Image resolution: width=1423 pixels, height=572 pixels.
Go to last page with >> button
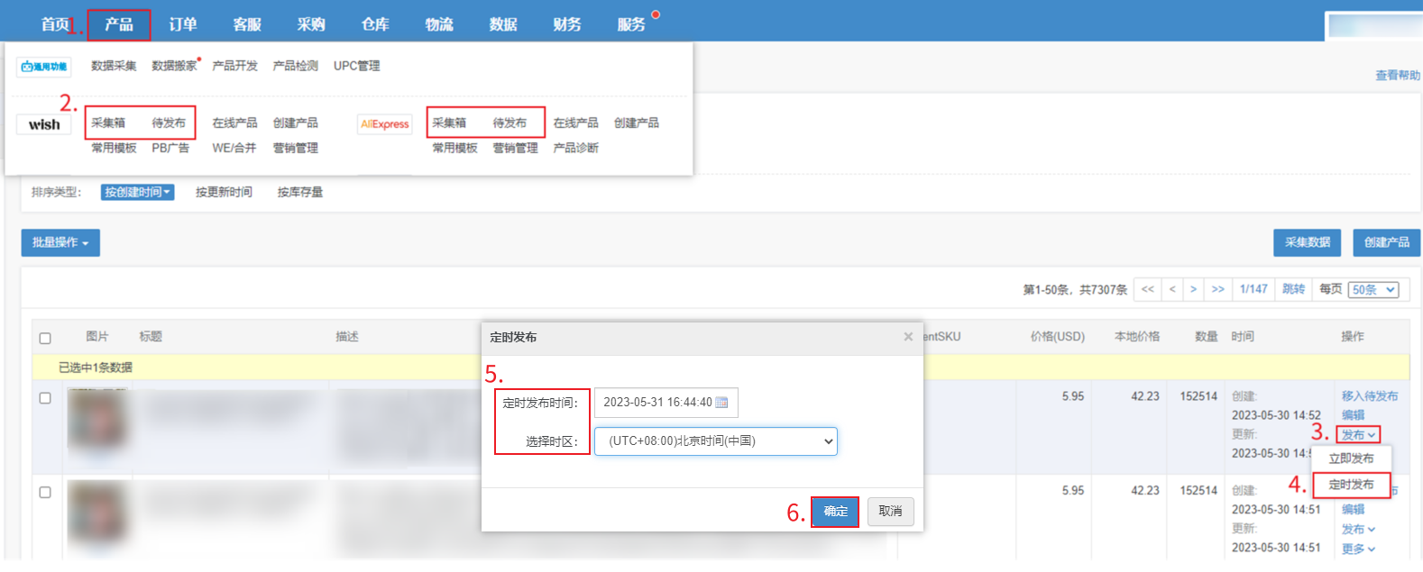pyautogui.click(x=1217, y=289)
